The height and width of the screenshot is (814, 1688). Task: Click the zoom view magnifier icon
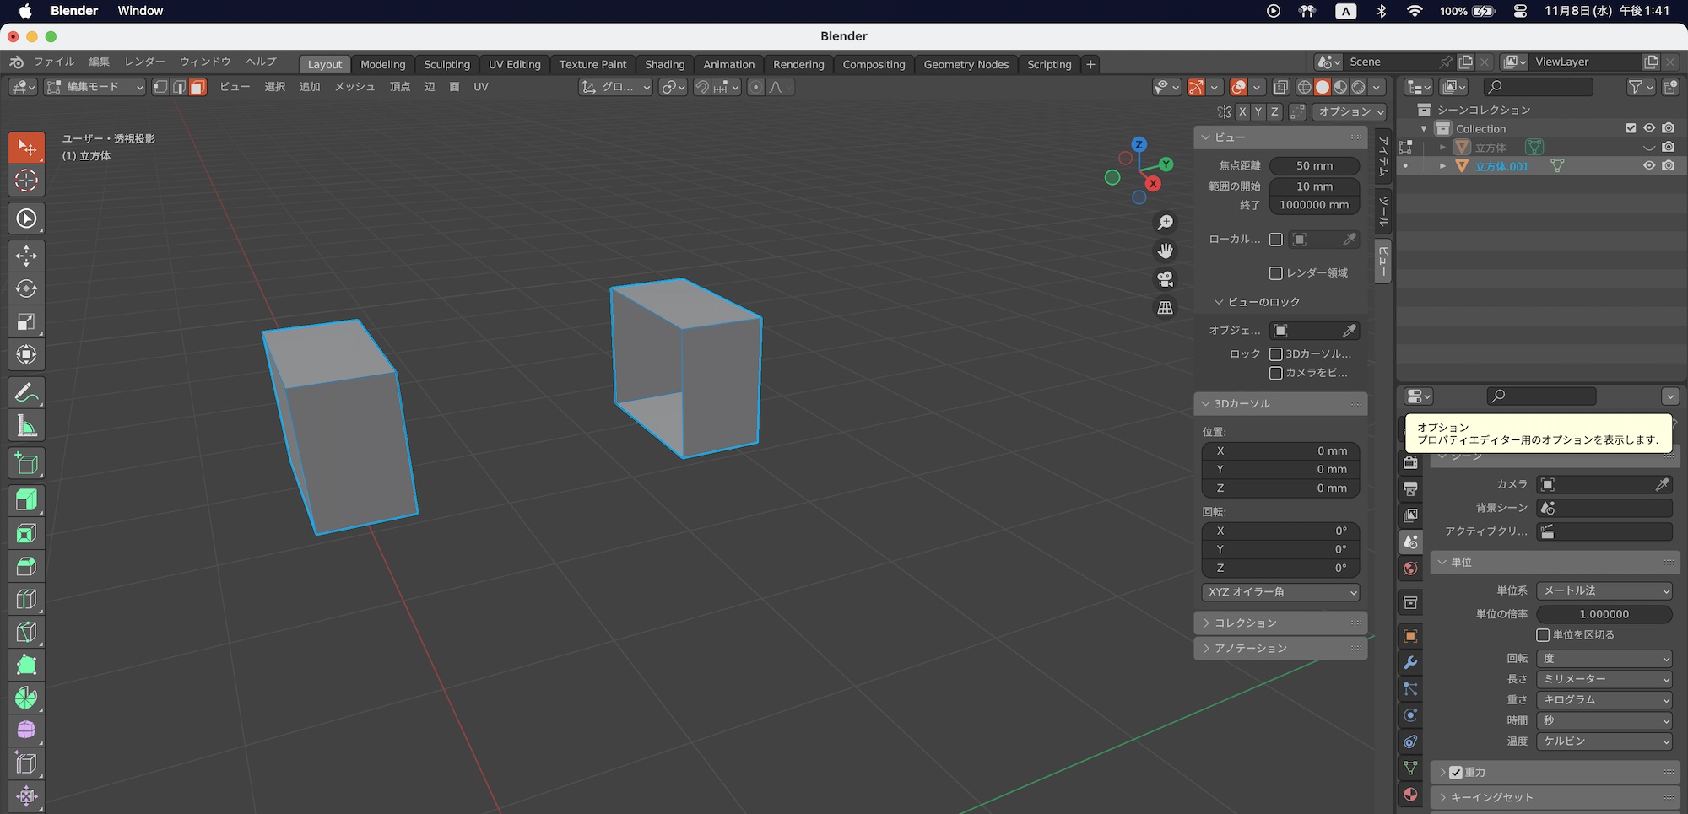coord(1165,223)
